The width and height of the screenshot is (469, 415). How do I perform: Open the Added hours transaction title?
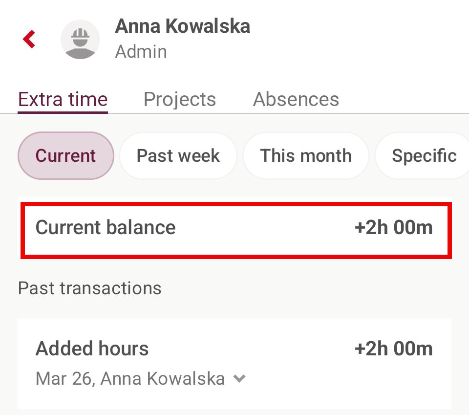tap(92, 349)
